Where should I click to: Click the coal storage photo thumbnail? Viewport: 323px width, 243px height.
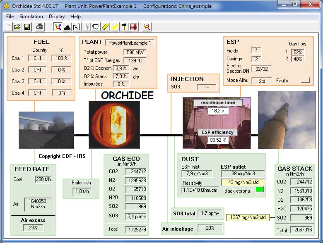tap(46, 130)
